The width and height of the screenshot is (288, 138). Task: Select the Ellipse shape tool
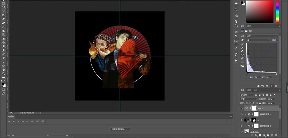tap(4, 66)
